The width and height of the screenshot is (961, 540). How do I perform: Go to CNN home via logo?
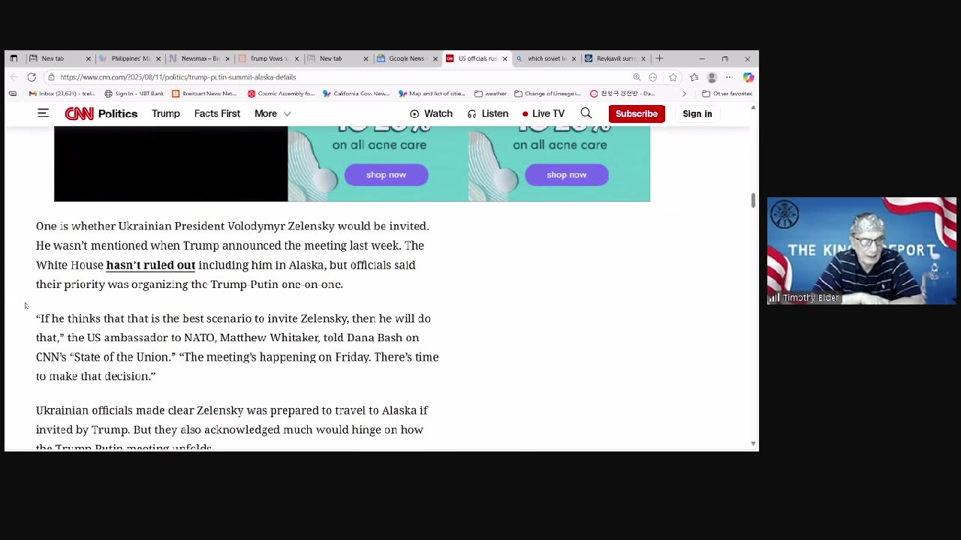pyautogui.click(x=79, y=113)
